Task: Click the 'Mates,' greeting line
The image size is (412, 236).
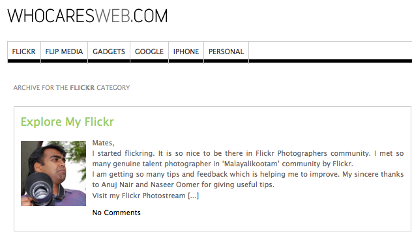Action: coord(103,143)
